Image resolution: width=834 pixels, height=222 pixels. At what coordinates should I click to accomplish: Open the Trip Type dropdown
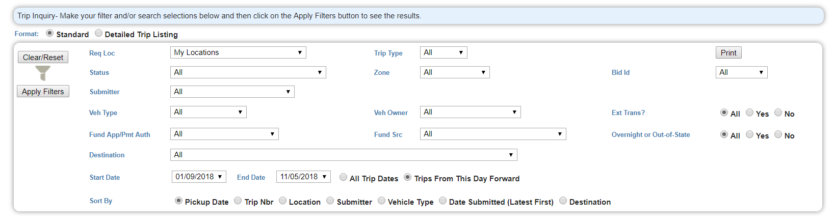point(444,52)
